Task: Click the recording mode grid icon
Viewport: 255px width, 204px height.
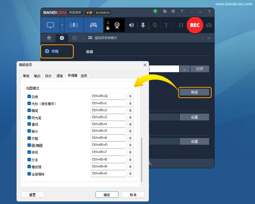Action: coord(90,38)
